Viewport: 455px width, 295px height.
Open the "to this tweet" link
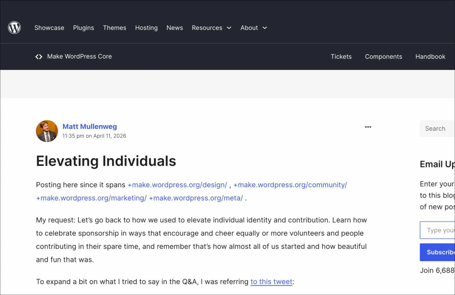(271, 282)
